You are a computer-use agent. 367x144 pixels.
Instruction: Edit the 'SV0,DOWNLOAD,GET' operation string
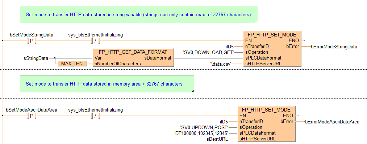pos(208,52)
